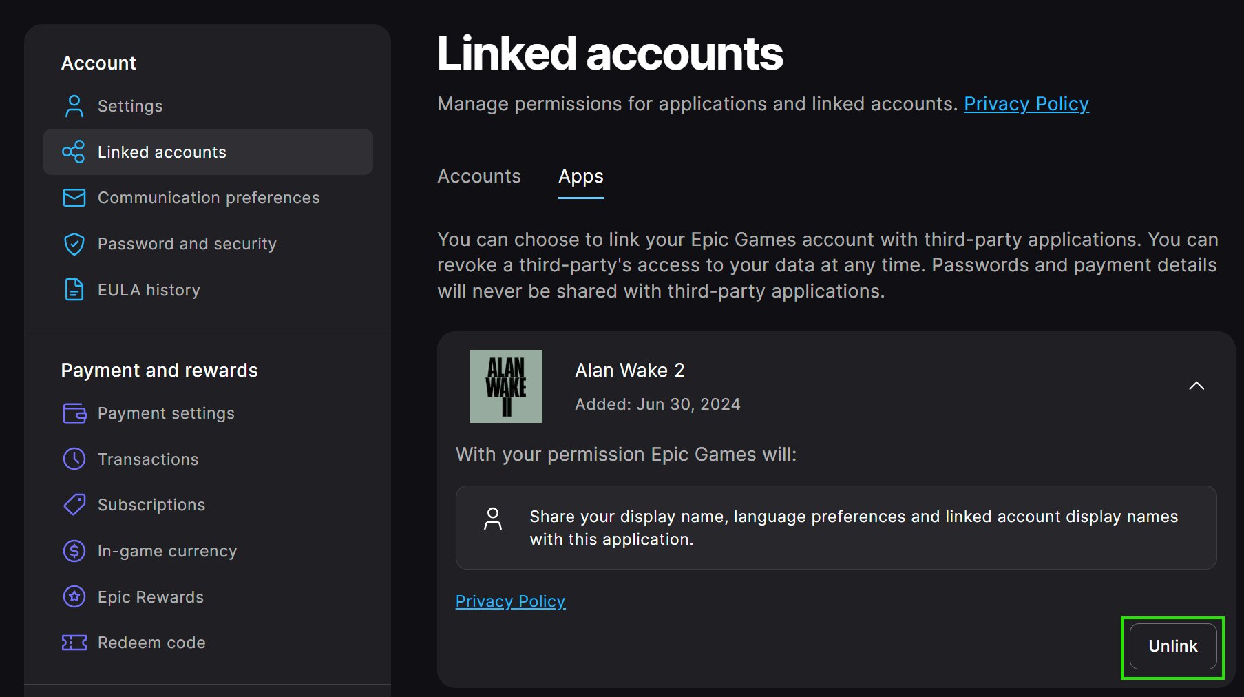Viewport: 1244px width, 697px height.
Task: Click the Epic Rewards star icon
Action: [74, 596]
